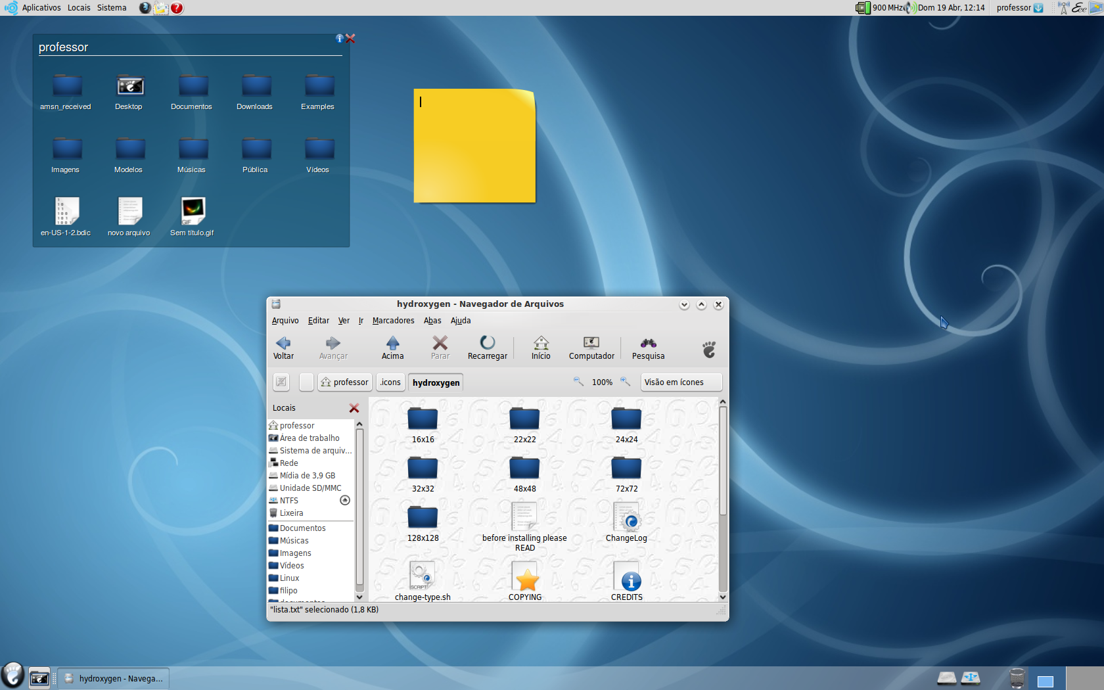The width and height of the screenshot is (1104, 690).
Task: Select Rede in the sidebar
Action: pos(310,463)
